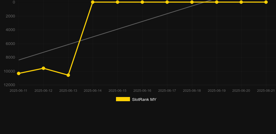Screen dimensions: 276x134
Task: Click the 2025-06-19 data point
Action: [217, 2]
